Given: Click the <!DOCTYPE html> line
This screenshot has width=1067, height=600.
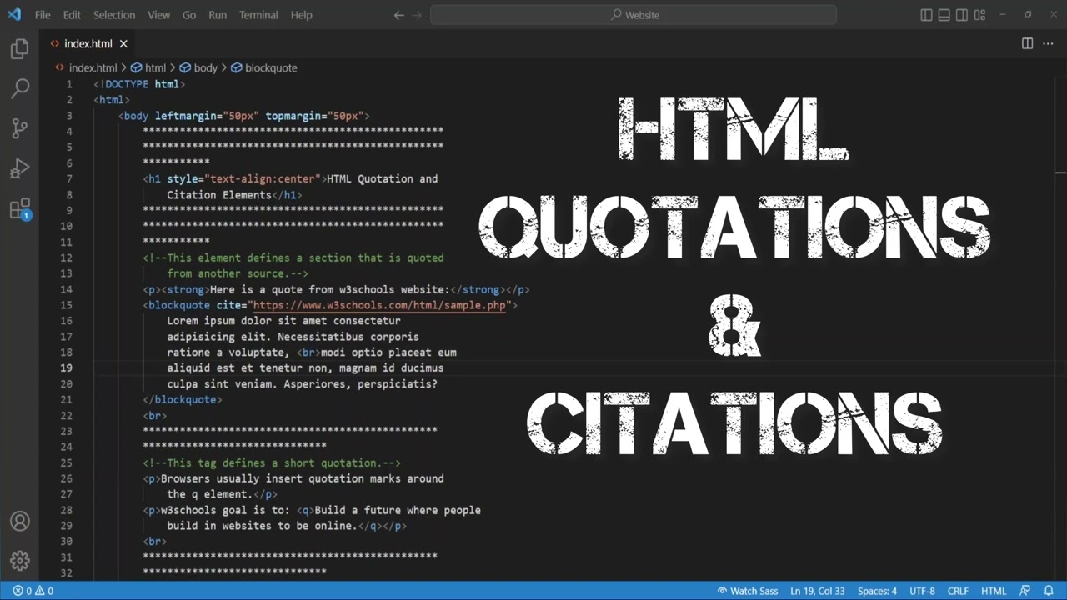Looking at the screenshot, I should point(139,84).
